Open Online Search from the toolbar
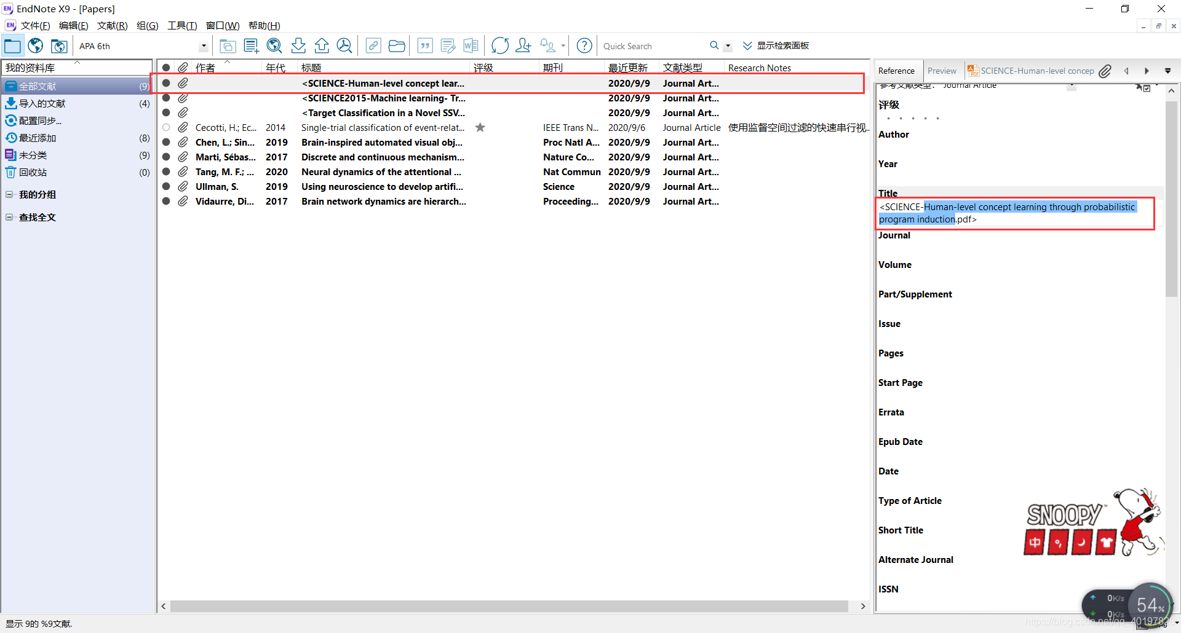The height and width of the screenshot is (633, 1181). (x=274, y=45)
